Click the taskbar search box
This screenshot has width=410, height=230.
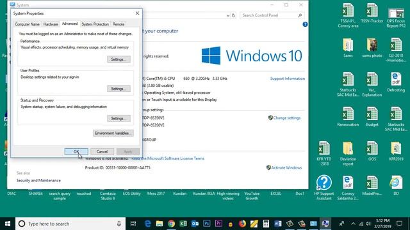coord(70,224)
